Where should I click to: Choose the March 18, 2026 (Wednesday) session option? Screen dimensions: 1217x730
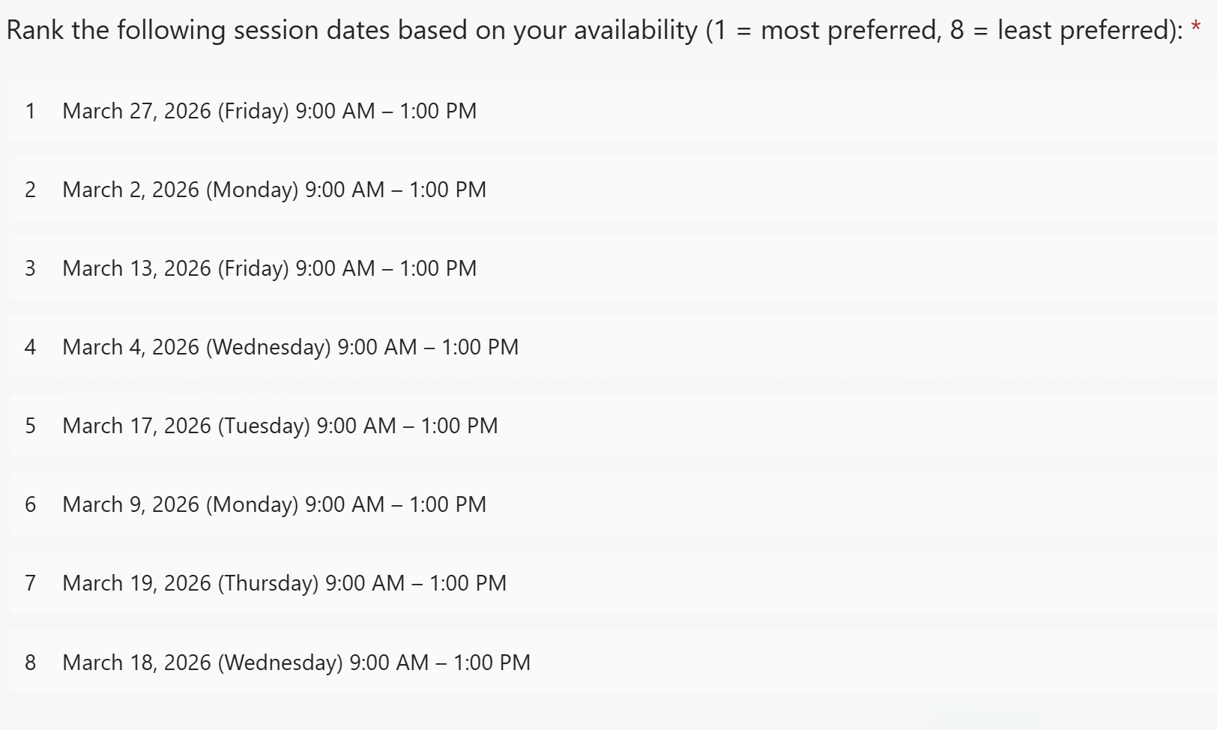[297, 663]
